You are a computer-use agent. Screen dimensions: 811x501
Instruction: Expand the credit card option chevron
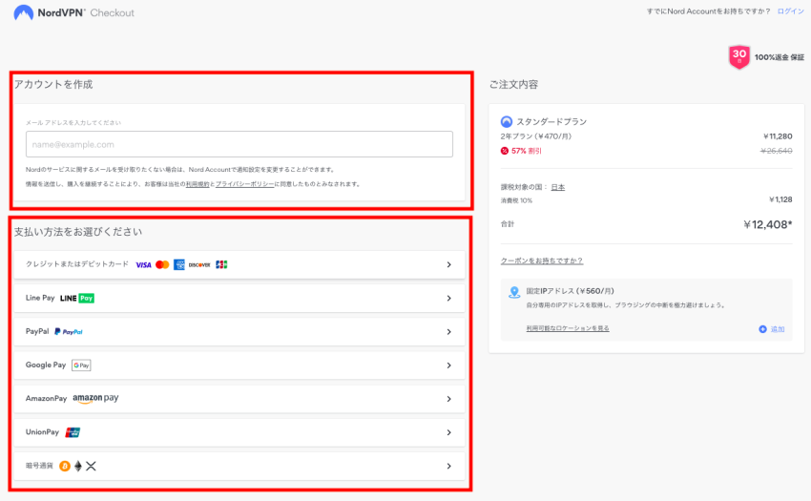coord(449,264)
